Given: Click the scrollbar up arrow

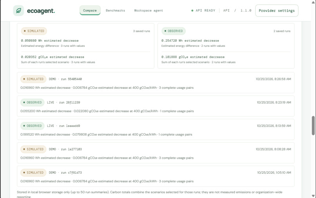Looking at the screenshot, I should pyautogui.click(x=313, y=2).
